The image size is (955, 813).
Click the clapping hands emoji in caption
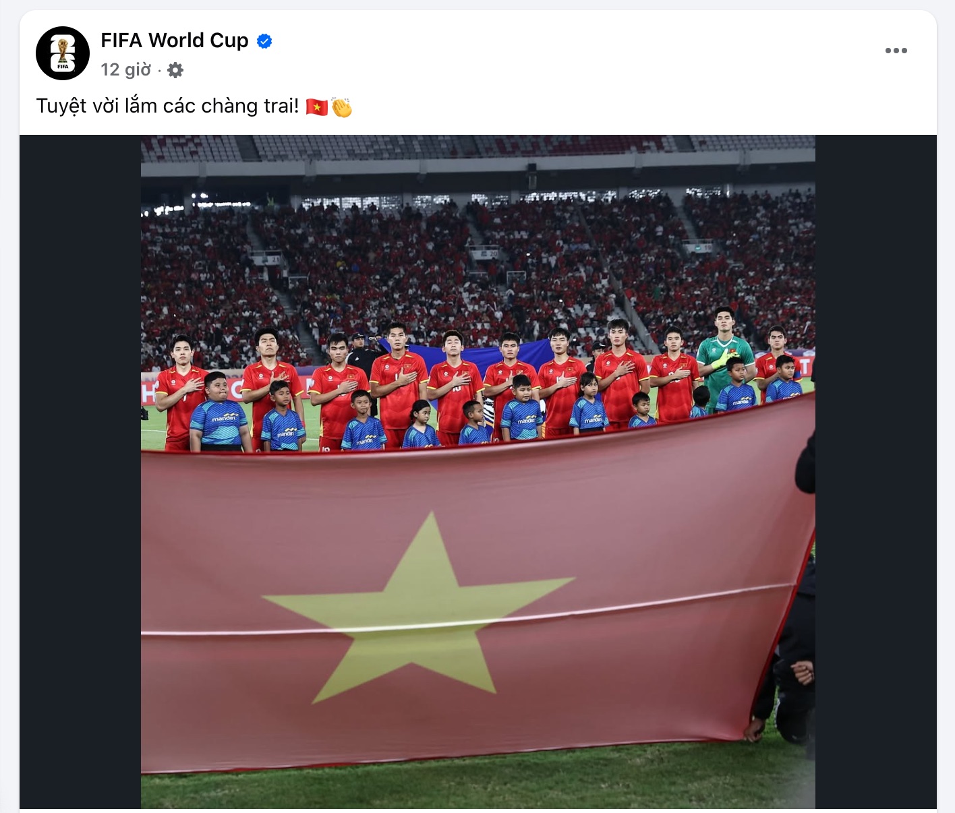pyautogui.click(x=341, y=107)
